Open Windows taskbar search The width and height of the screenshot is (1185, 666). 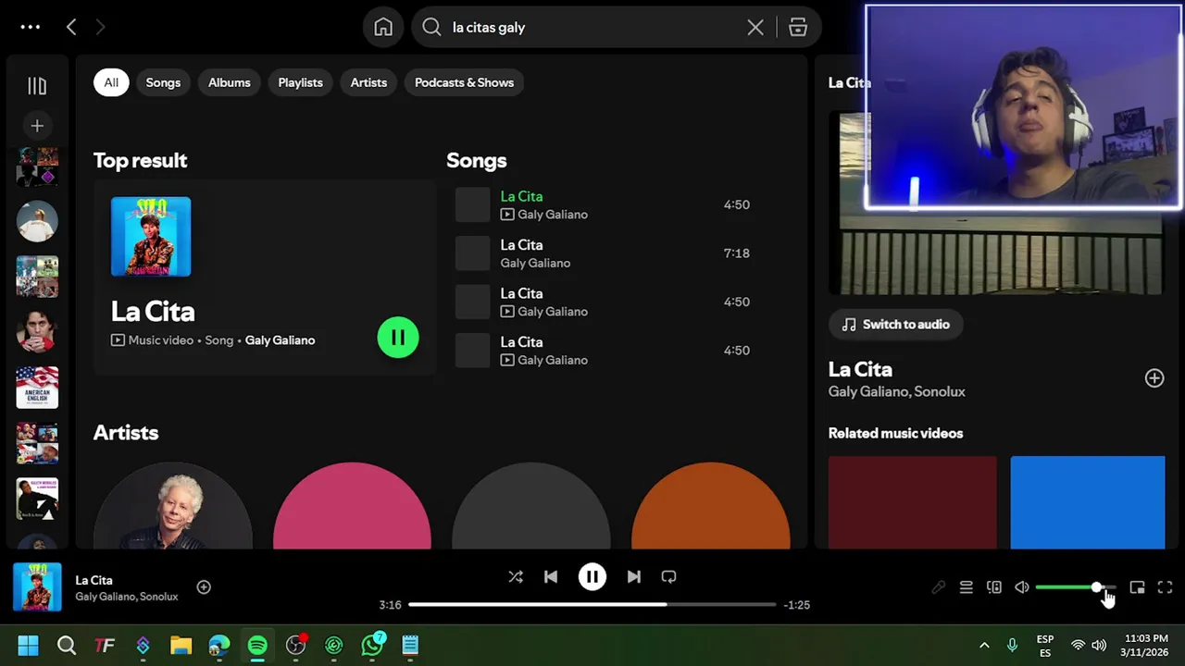[x=67, y=646]
